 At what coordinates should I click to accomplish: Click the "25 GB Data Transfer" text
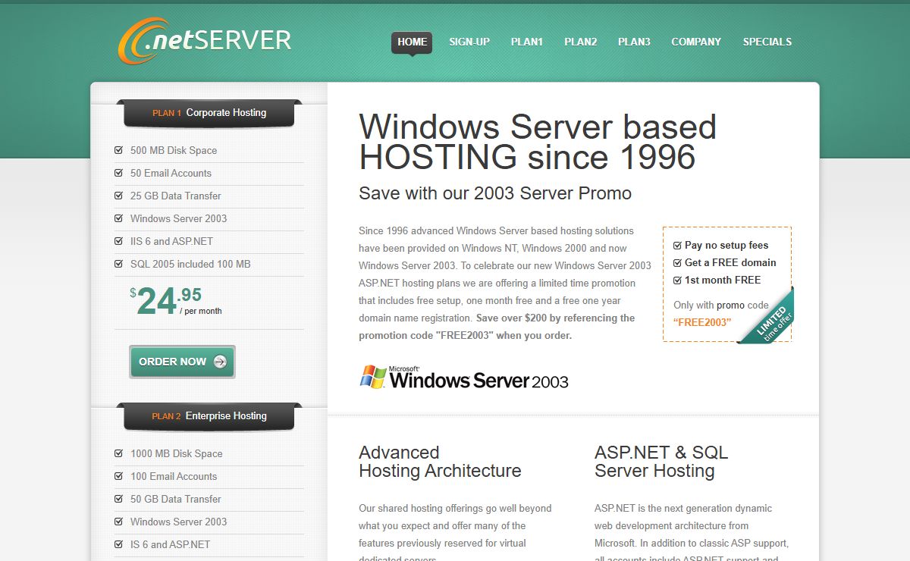(x=176, y=196)
